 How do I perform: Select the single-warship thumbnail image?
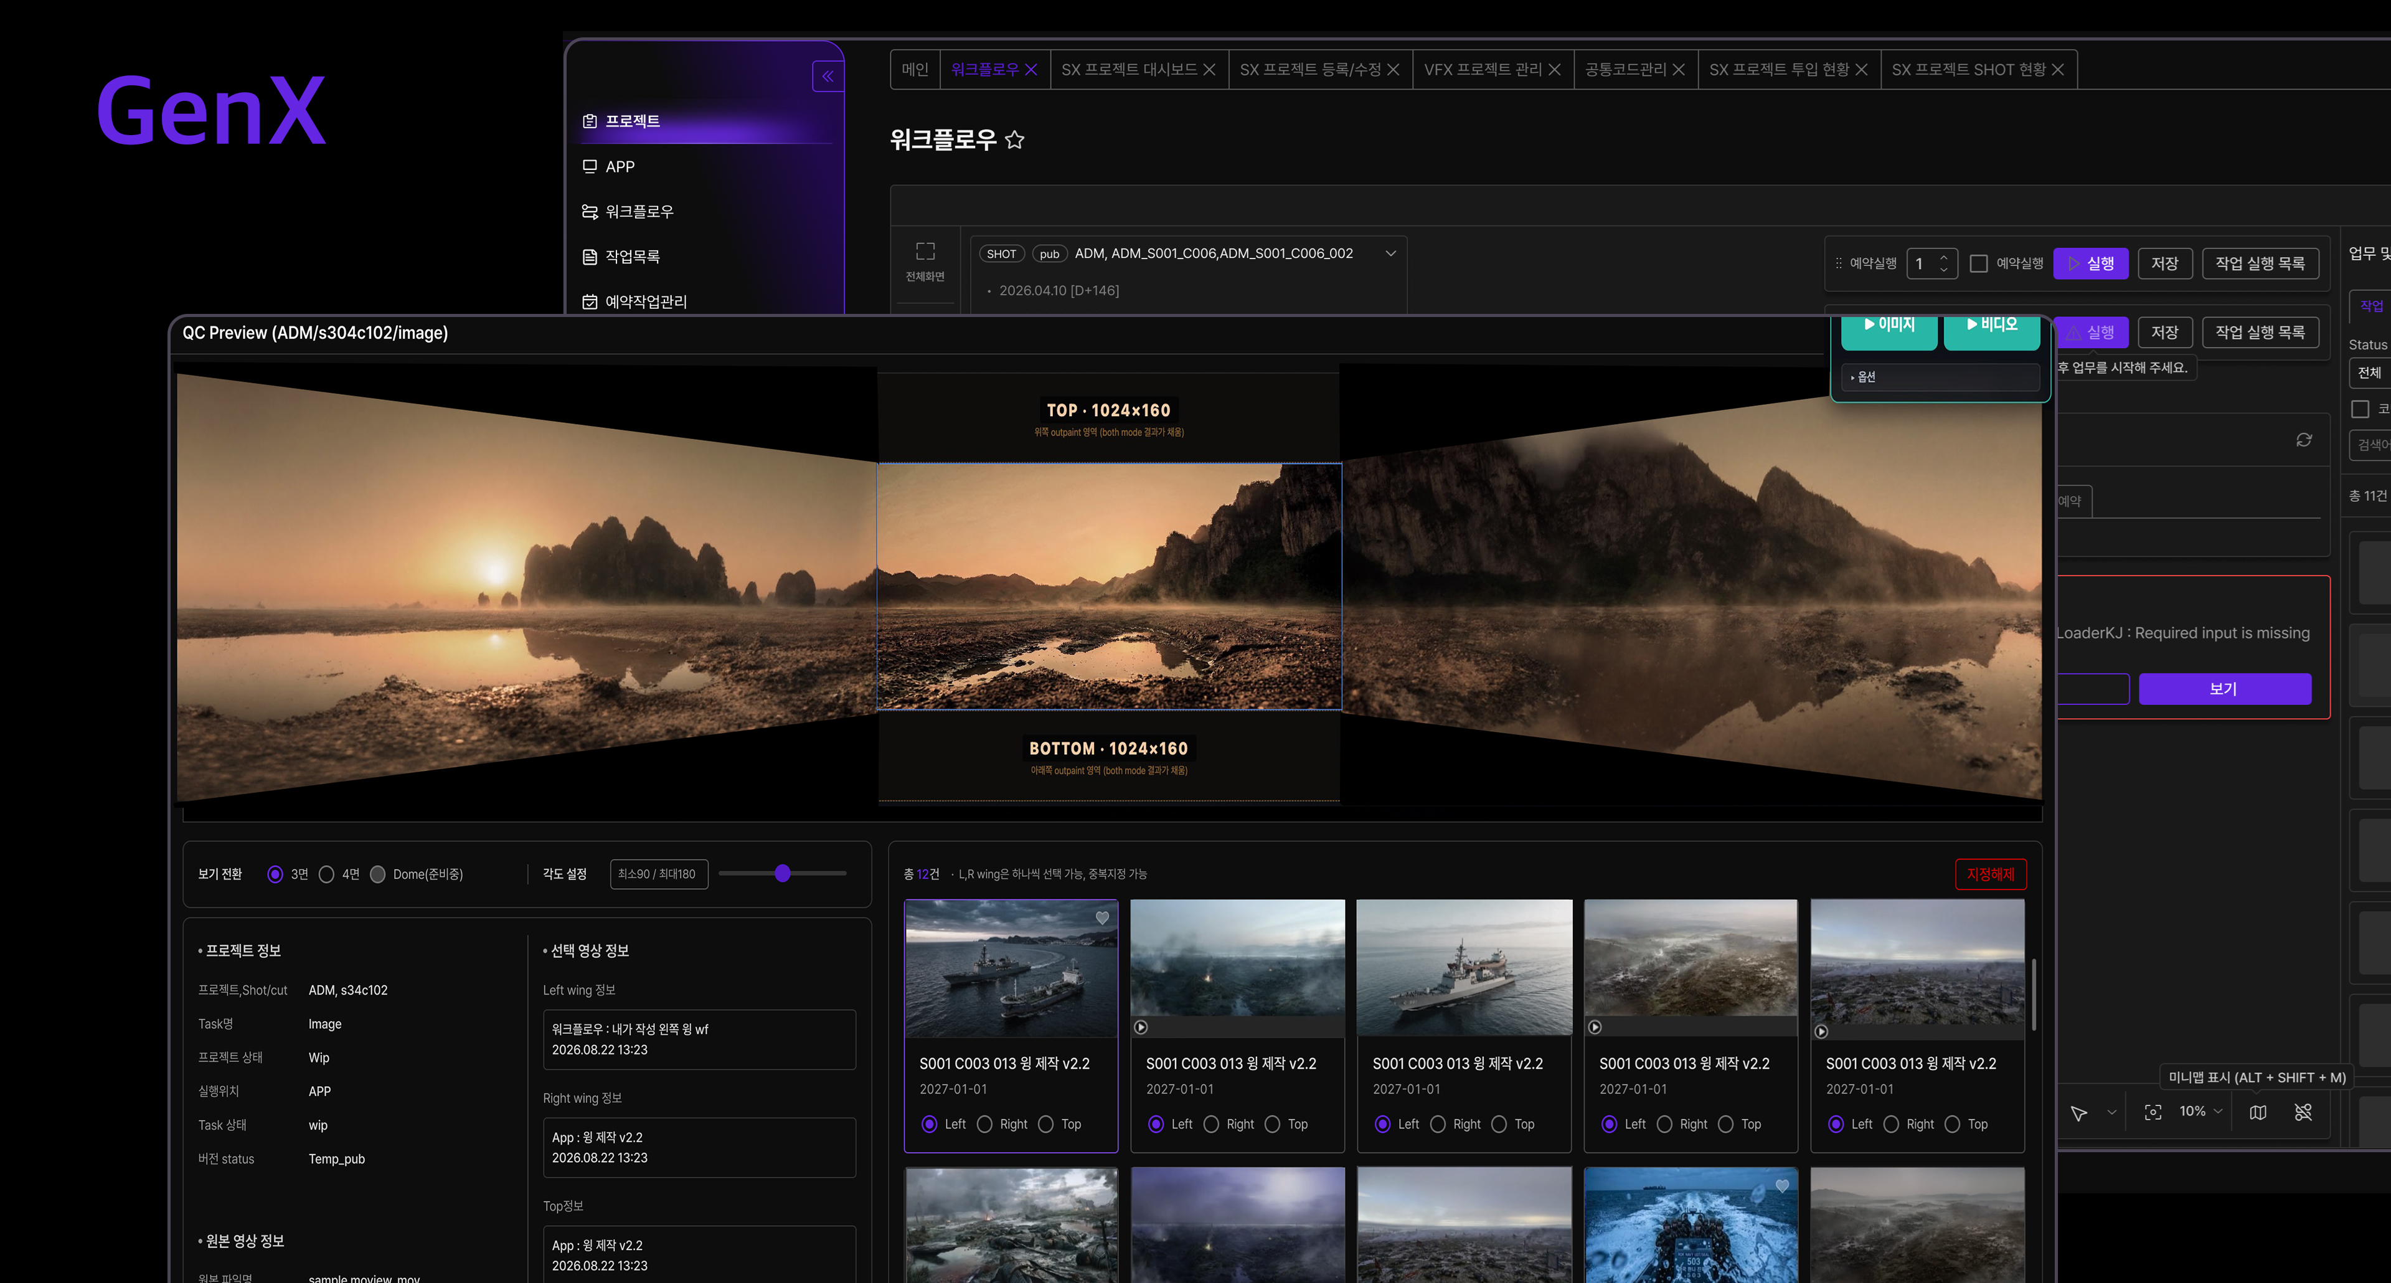[x=1464, y=967]
